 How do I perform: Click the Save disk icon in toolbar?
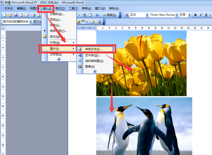16,15
